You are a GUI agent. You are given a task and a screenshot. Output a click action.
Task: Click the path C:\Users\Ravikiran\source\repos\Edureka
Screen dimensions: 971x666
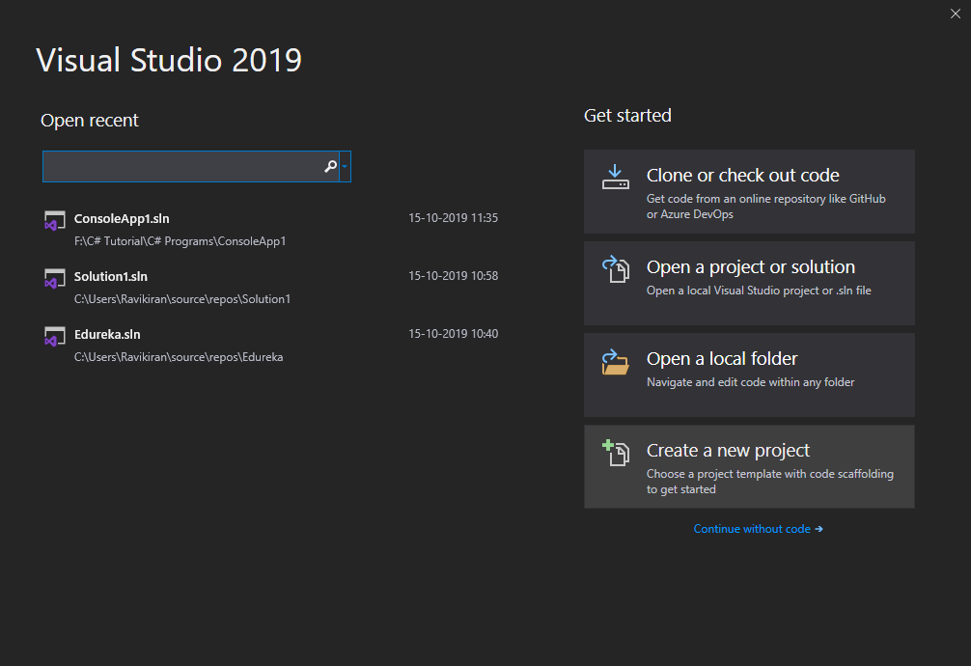[179, 357]
